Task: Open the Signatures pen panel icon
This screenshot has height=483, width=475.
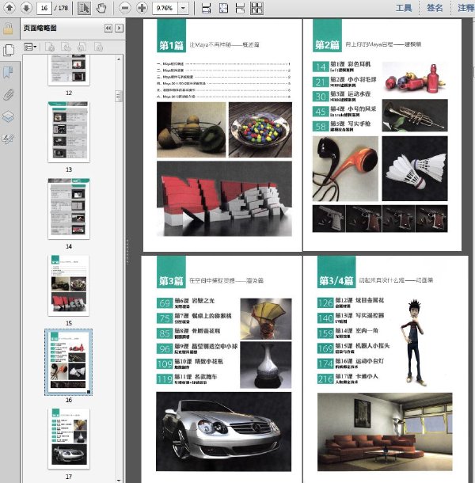Action: point(8,139)
